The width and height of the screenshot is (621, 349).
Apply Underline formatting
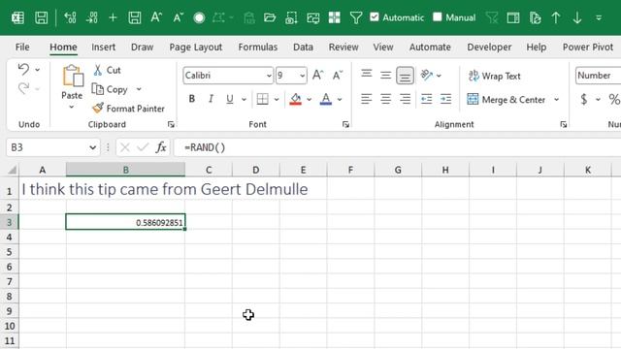(x=230, y=99)
